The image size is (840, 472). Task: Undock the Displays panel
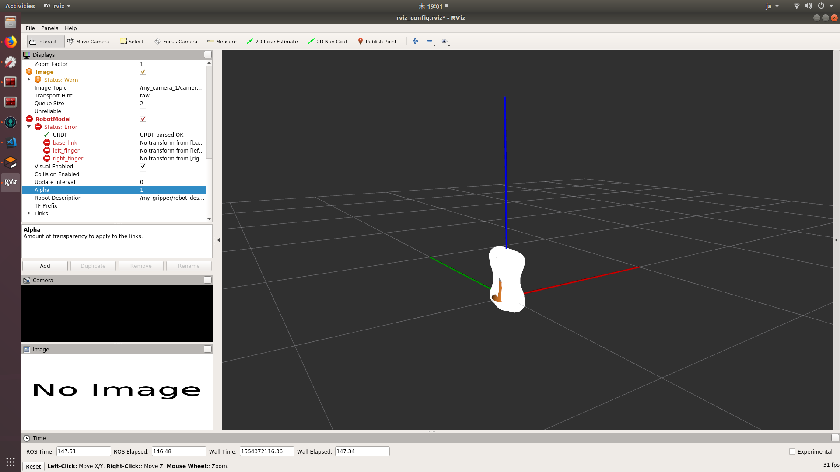pyautogui.click(x=208, y=55)
